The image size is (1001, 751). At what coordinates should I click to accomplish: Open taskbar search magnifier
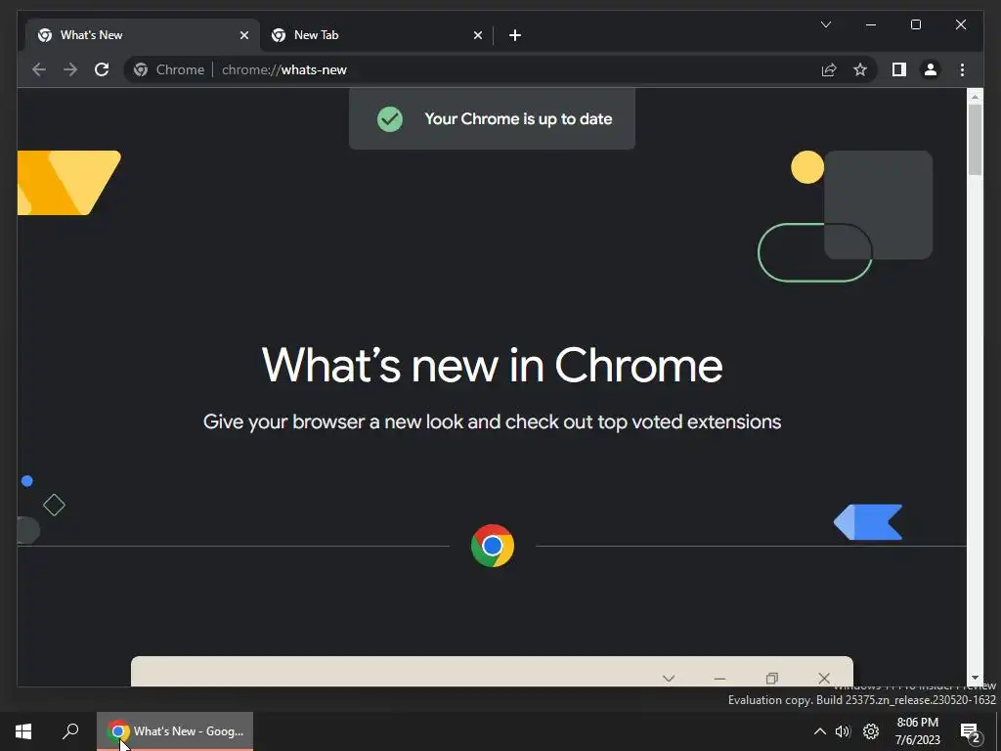coord(70,731)
